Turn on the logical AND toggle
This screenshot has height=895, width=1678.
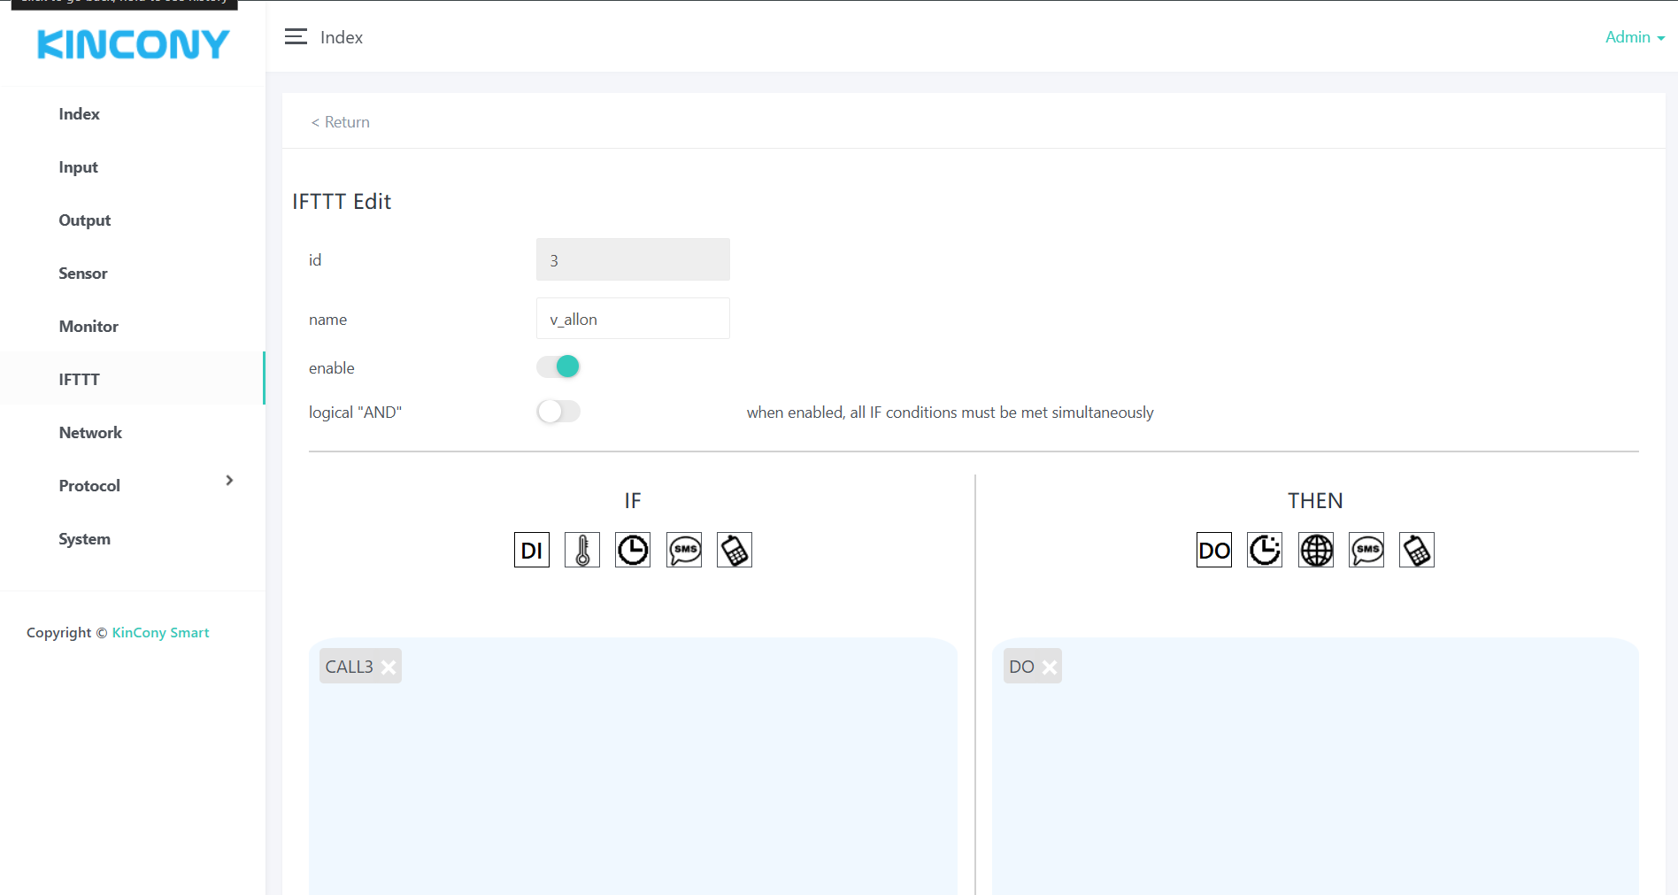pyautogui.click(x=558, y=412)
